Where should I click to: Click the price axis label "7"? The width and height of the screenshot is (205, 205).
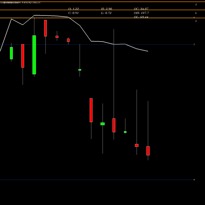pos(196,5)
